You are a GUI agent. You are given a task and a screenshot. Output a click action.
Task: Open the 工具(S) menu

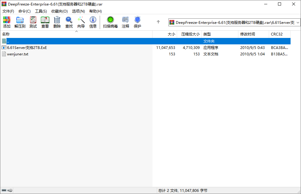pyautogui.click(x=41, y=11)
